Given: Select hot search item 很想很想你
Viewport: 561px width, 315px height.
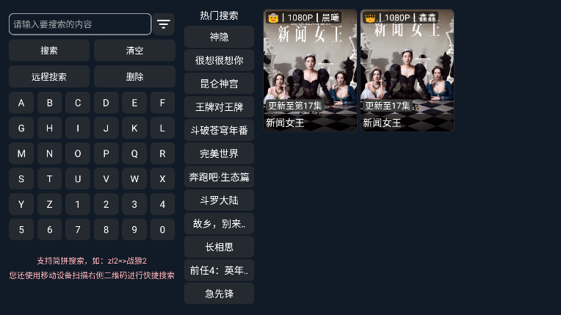Looking at the screenshot, I should tap(219, 60).
